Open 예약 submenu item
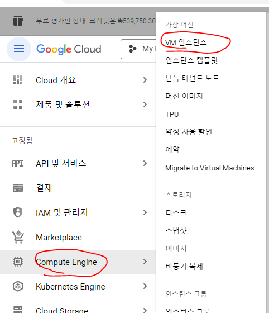 172,149
